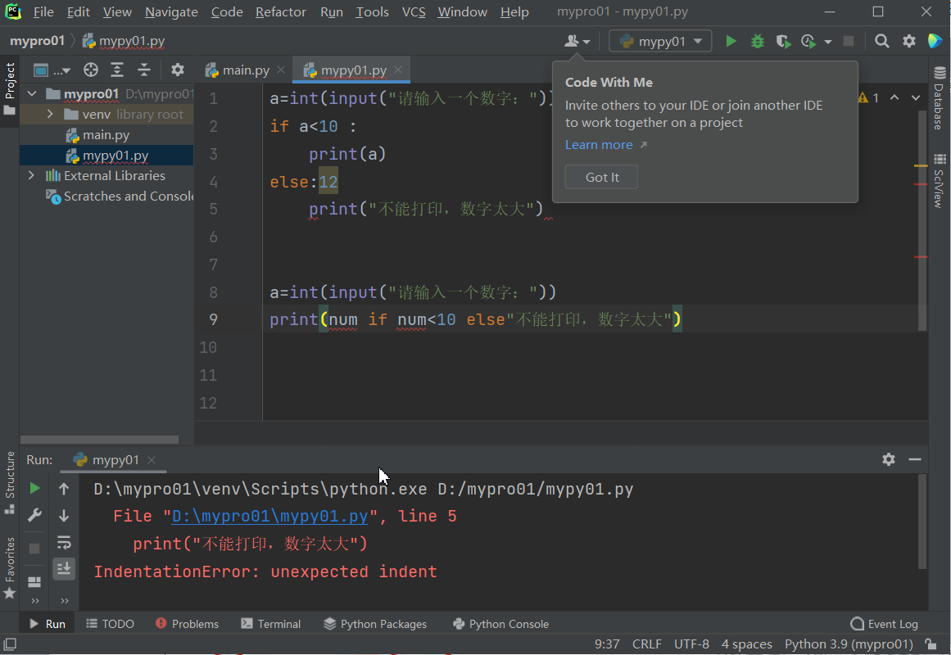Click the warning count indicator in editor

pos(868,97)
